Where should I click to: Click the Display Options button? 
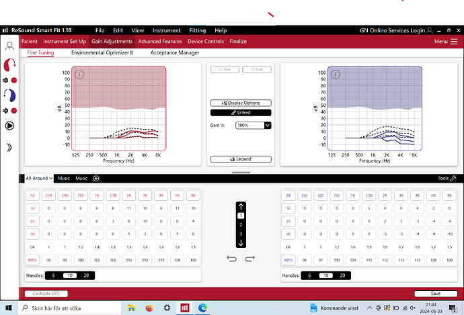(241, 103)
